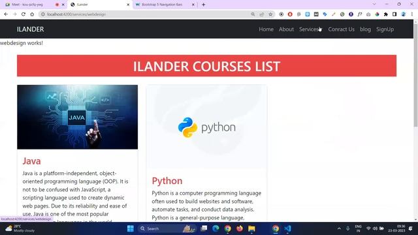Open the weather widget showing Mostly cloudy
The image size is (418, 235).
20,228
